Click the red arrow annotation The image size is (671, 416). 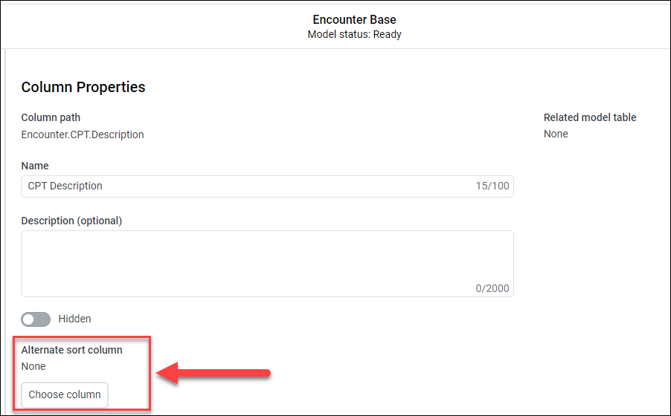214,374
